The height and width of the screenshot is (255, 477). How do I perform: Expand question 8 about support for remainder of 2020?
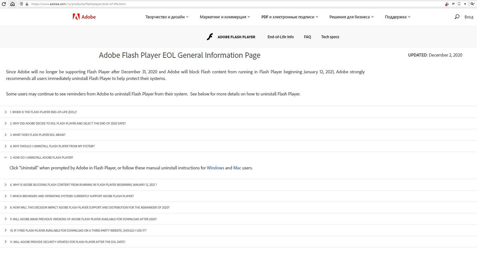[238, 207]
